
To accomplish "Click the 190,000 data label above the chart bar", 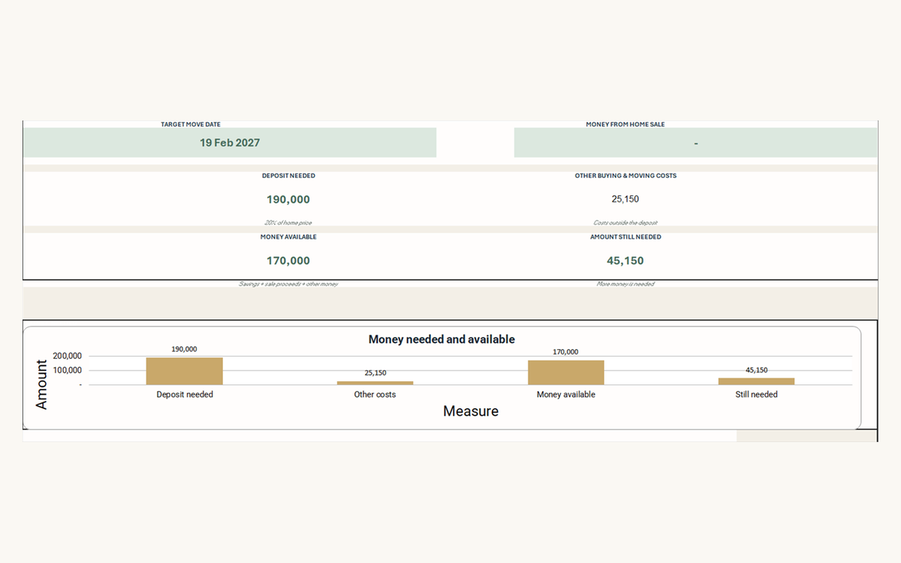I will click(x=185, y=350).
